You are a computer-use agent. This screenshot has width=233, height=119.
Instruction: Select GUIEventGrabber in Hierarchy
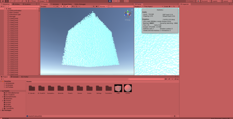(15, 11)
